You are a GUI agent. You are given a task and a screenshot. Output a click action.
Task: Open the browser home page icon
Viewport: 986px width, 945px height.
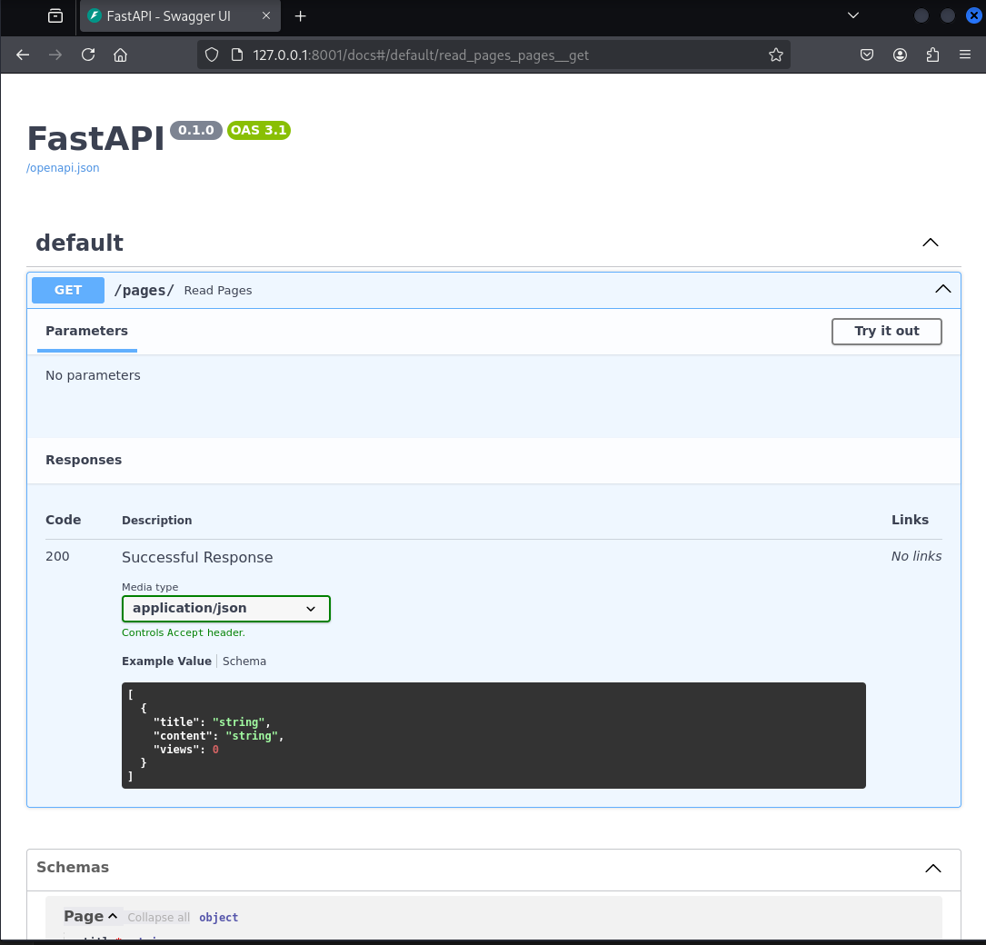120,55
